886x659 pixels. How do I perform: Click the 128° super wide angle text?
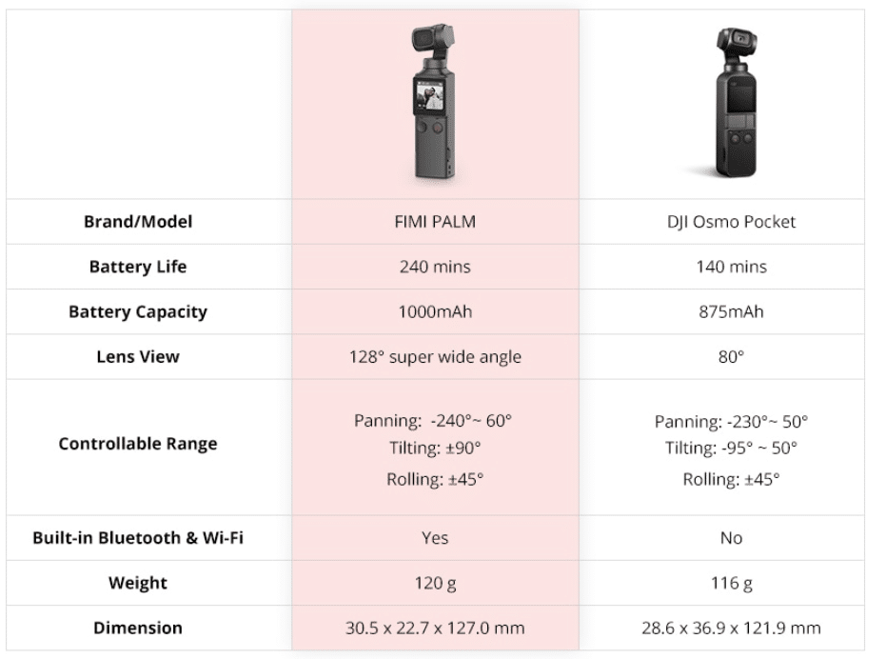click(435, 357)
